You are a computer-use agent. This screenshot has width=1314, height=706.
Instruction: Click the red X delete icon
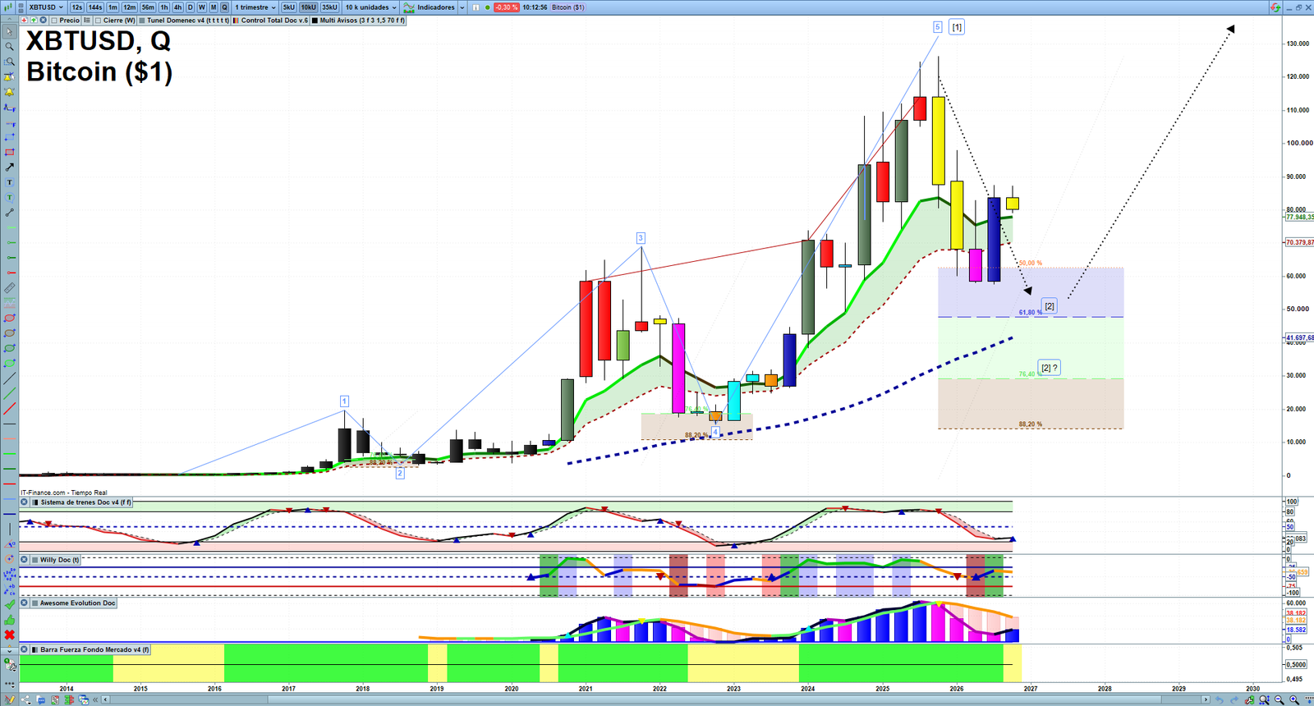9,635
